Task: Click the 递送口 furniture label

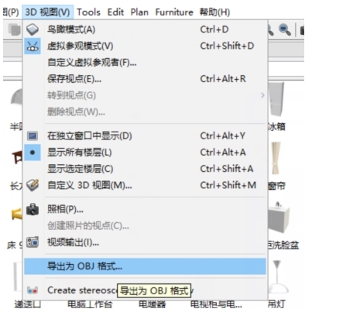Action: pos(28,304)
